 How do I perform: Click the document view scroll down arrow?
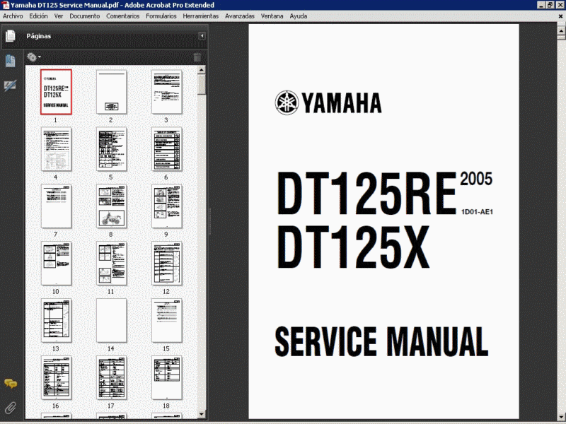pos(561,417)
